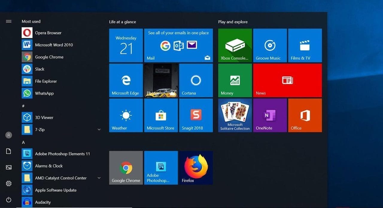This screenshot has width=383, height=208.
Task: Click the '7-Zip' folder label
Action: click(40, 130)
